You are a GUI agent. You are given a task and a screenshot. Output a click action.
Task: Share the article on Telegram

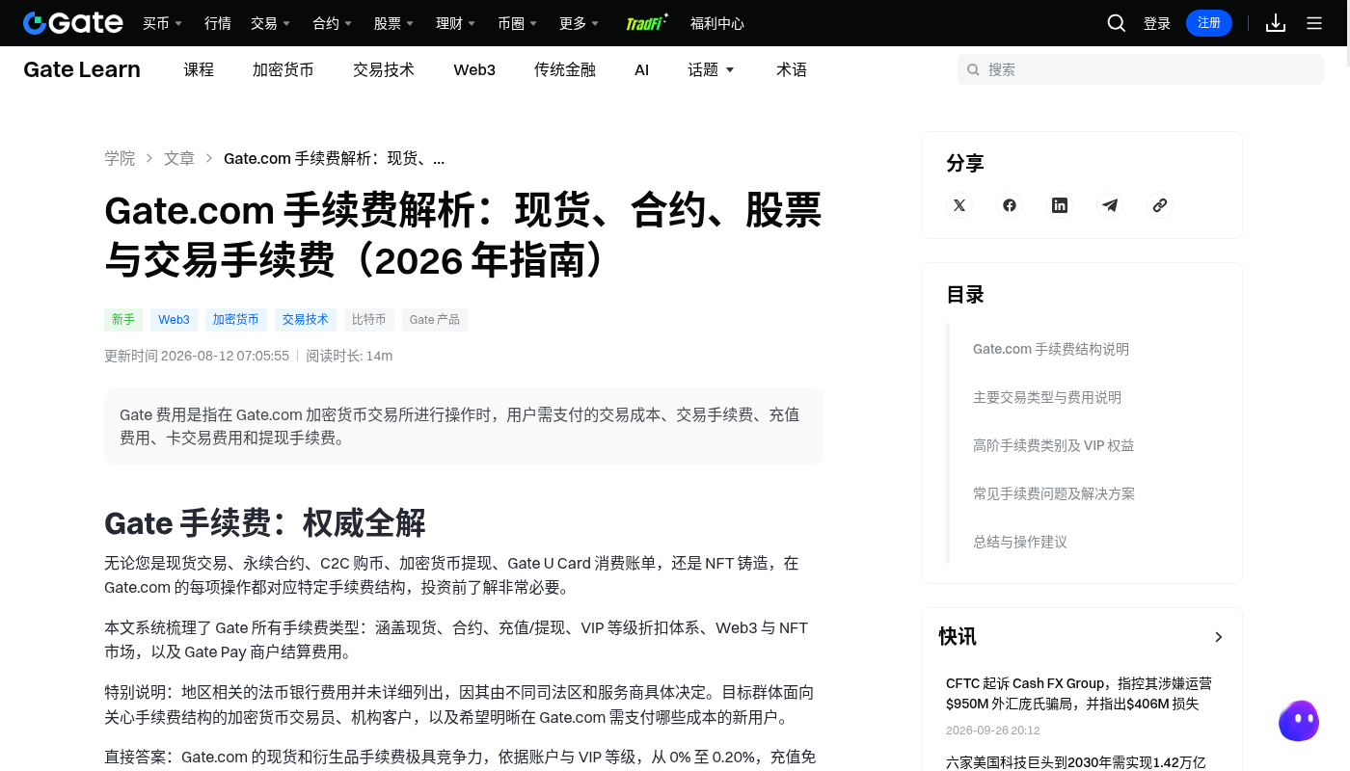pos(1110,205)
